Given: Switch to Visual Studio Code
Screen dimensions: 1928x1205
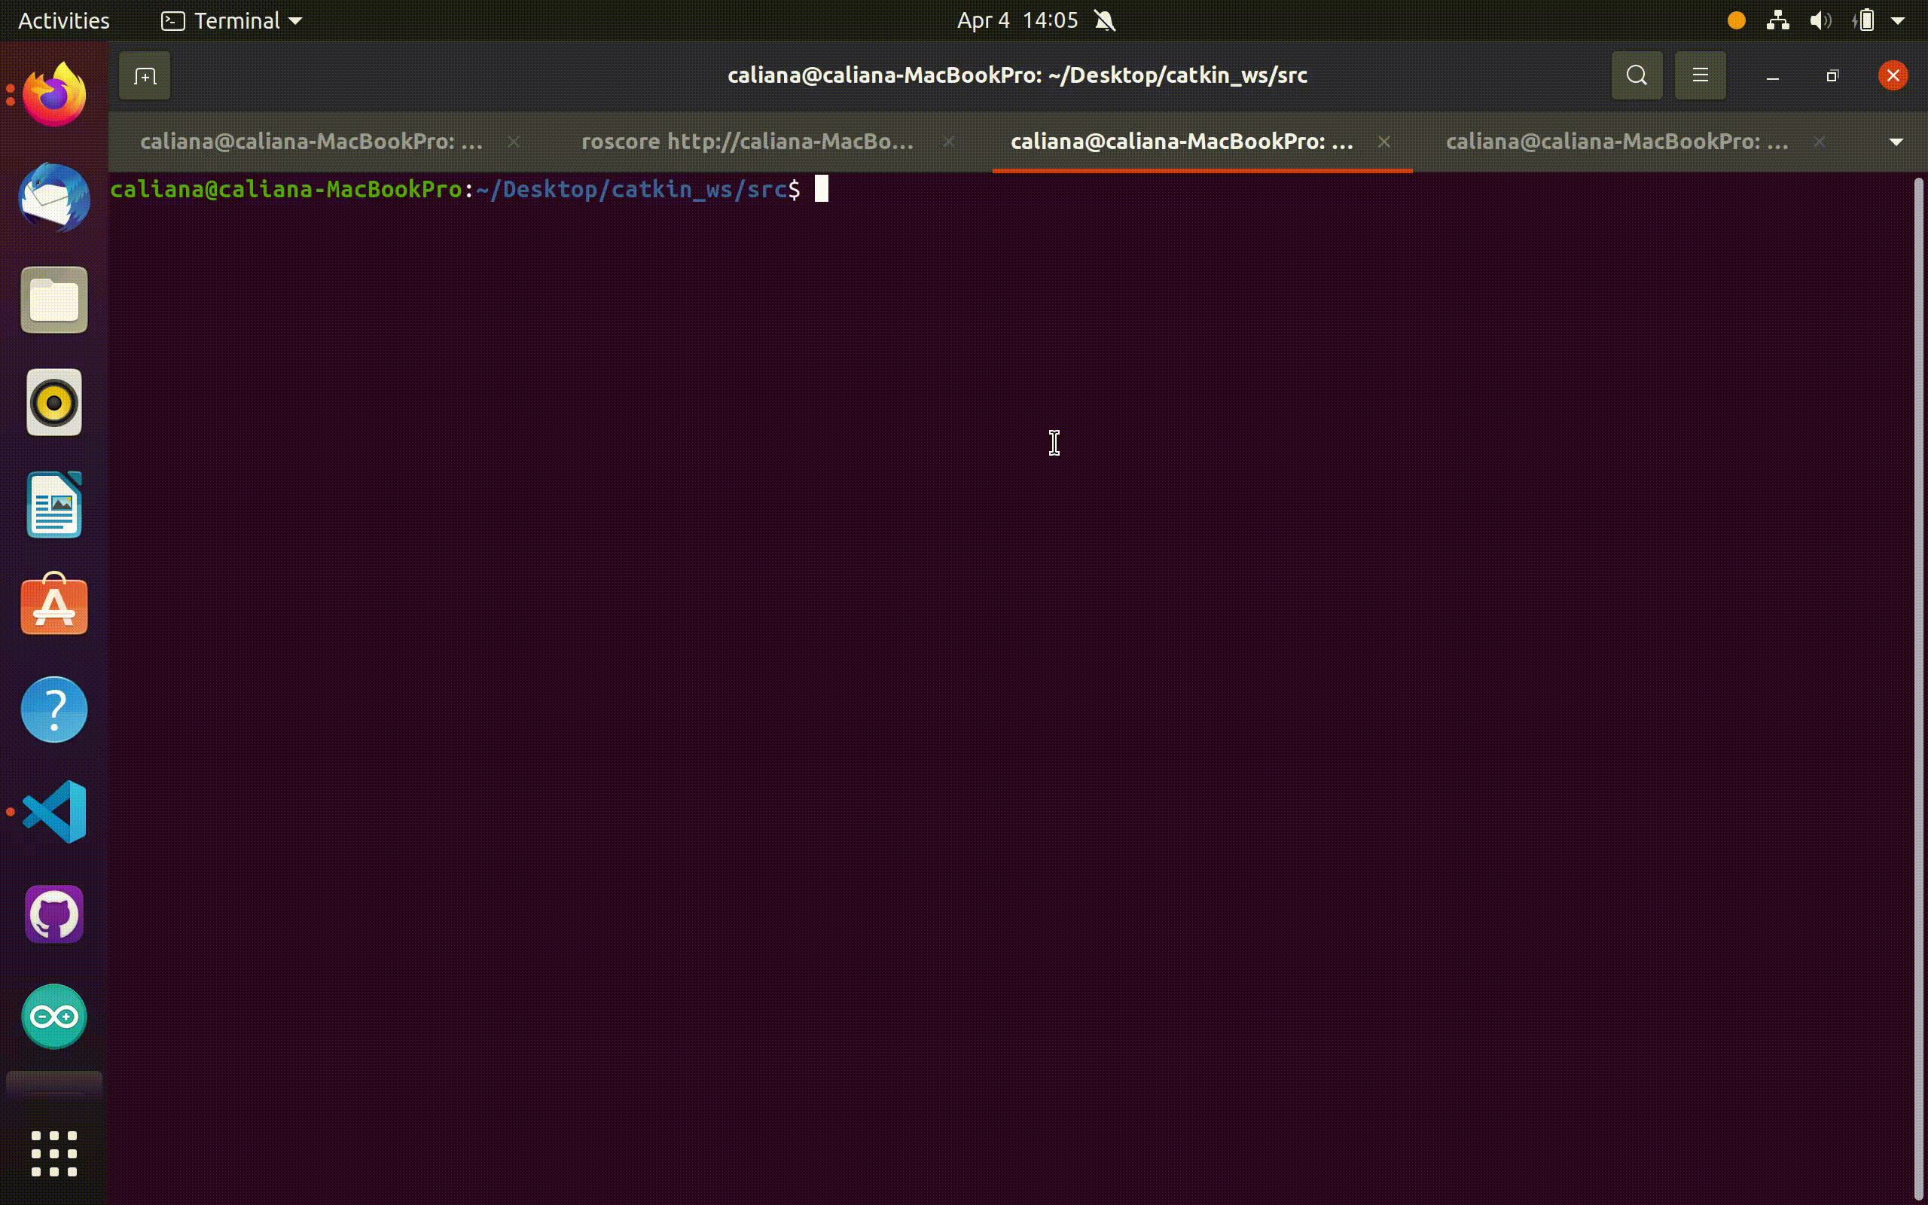Looking at the screenshot, I should click(x=54, y=812).
